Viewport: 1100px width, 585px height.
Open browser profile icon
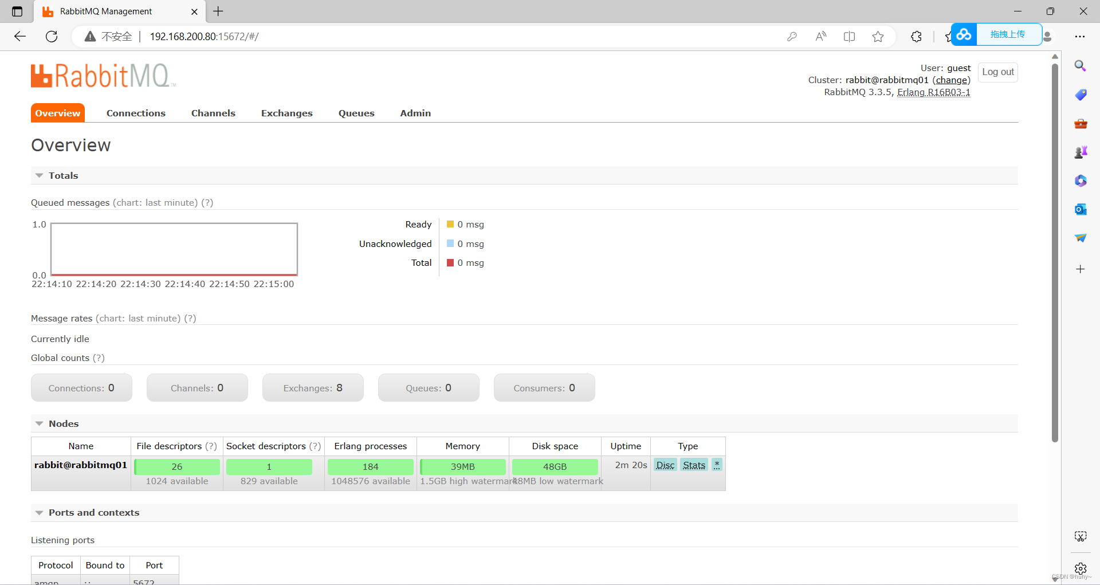pyautogui.click(x=1048, y=37)
